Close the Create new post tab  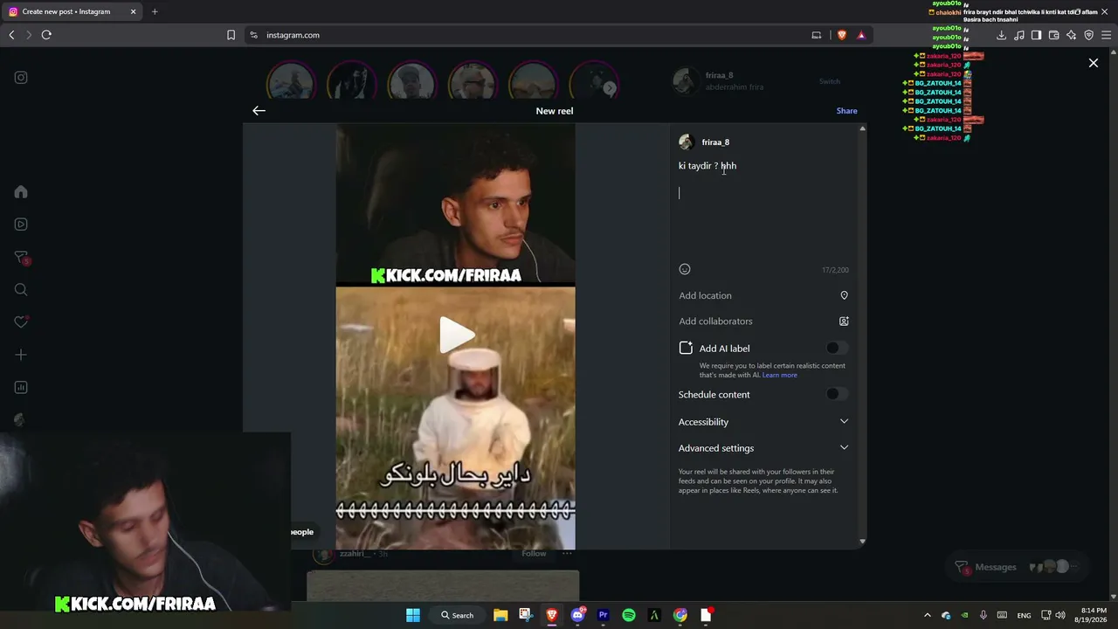point(133,11)
